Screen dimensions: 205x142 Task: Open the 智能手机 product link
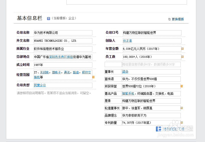[x=128, y=93]
